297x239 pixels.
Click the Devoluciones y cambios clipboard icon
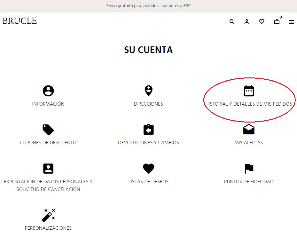click(148, 130)
